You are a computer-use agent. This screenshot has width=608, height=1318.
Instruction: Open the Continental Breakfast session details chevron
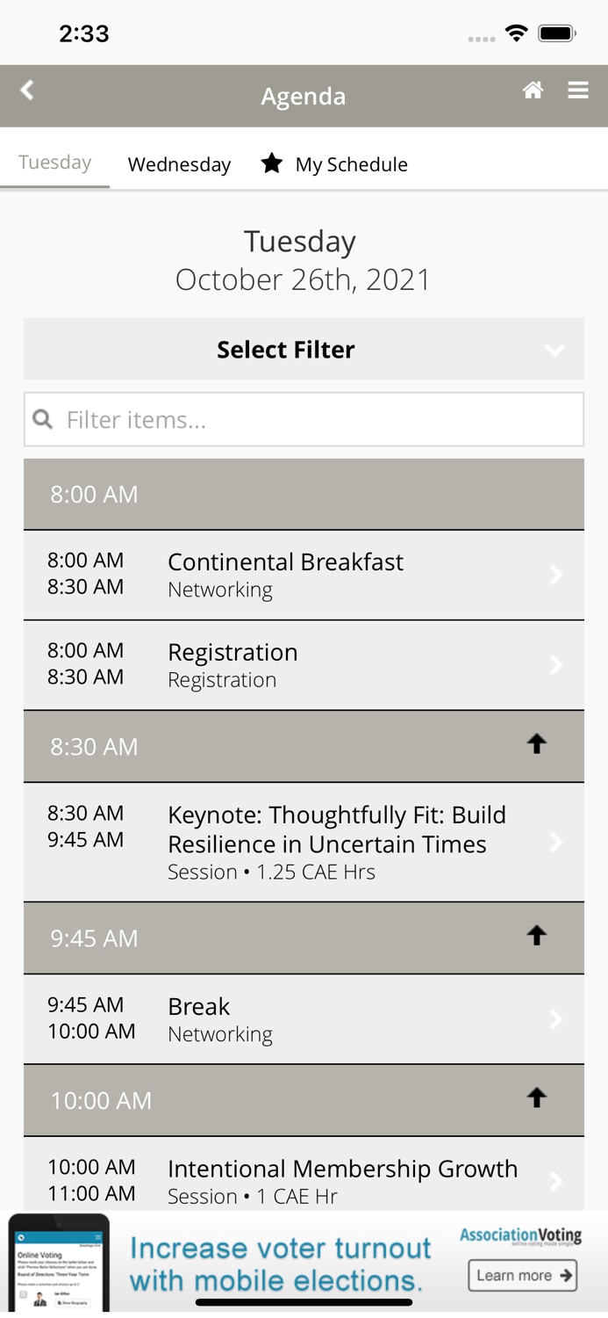coord(557,574)
